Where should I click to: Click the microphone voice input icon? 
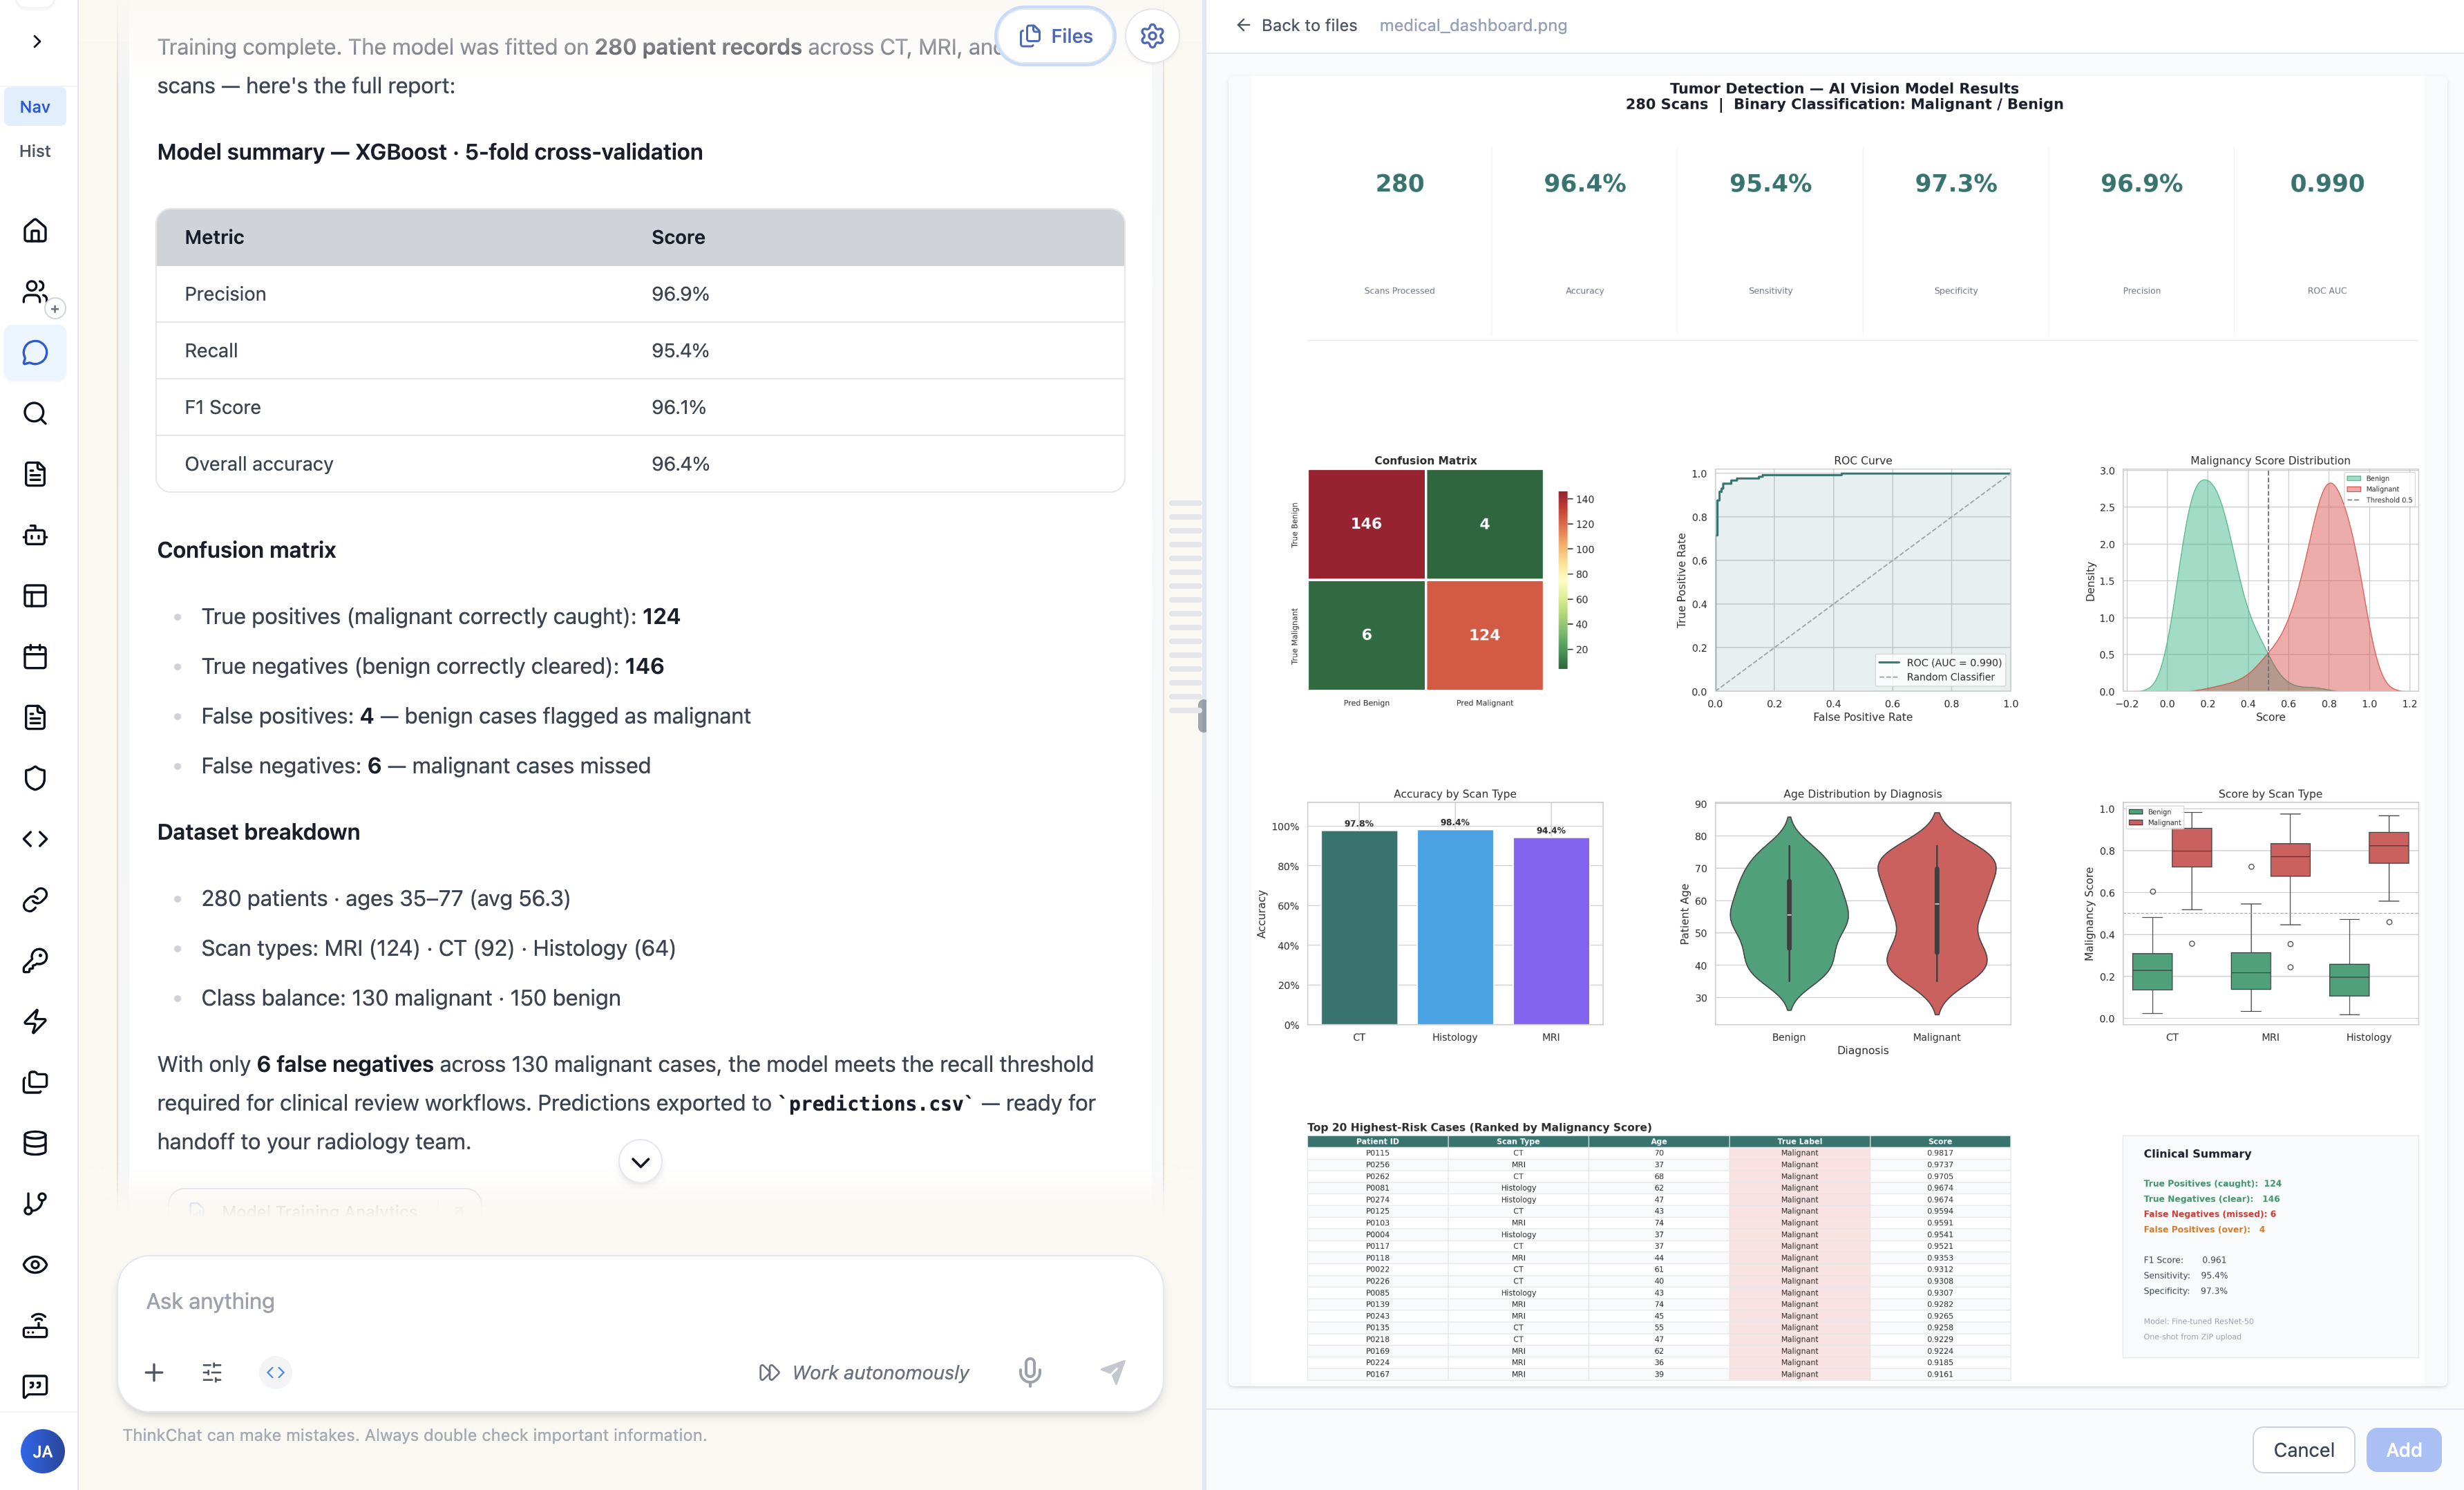[x=1030, y=1372]
